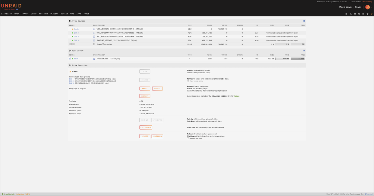Click the green status dot for Disk 3
This screenshot has height=196, width=374.
(73, 40)
